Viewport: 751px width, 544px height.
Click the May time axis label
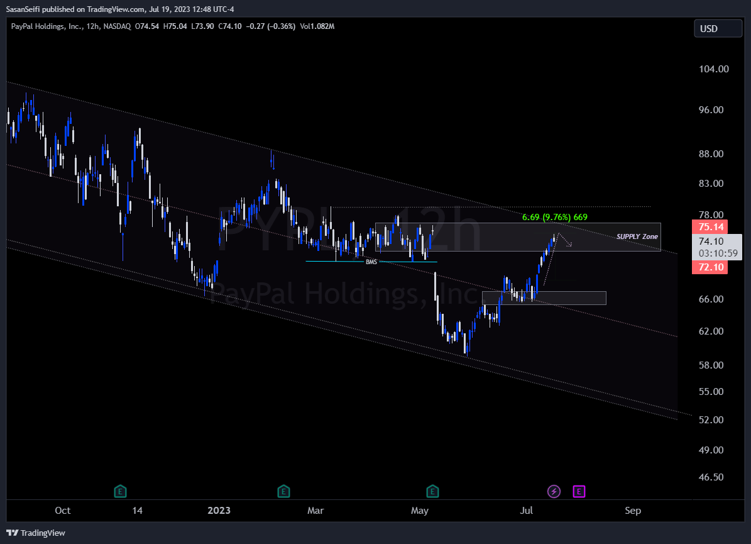(420, 511)
